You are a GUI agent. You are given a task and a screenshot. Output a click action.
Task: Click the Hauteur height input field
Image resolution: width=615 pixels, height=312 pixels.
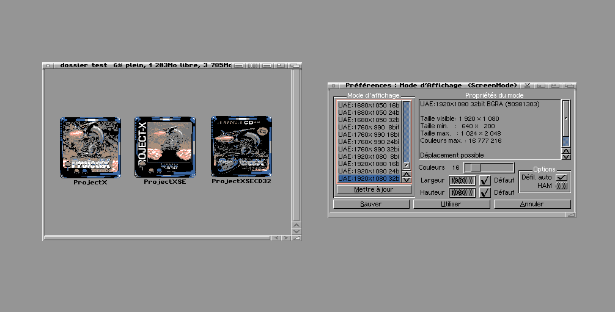(x=462, y=192)
